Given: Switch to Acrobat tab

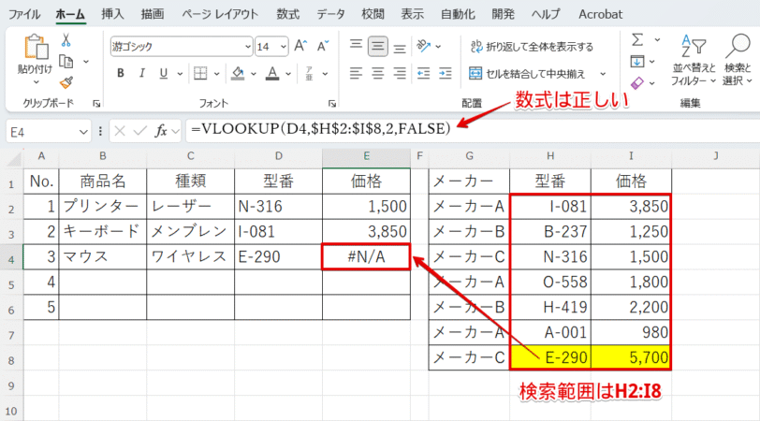Looking at the screenshot, I should [x=600, y=14].
